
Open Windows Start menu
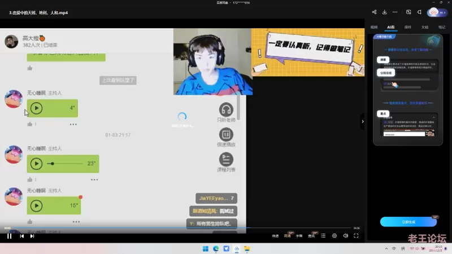pyautogui.click(x=206, y=248)
